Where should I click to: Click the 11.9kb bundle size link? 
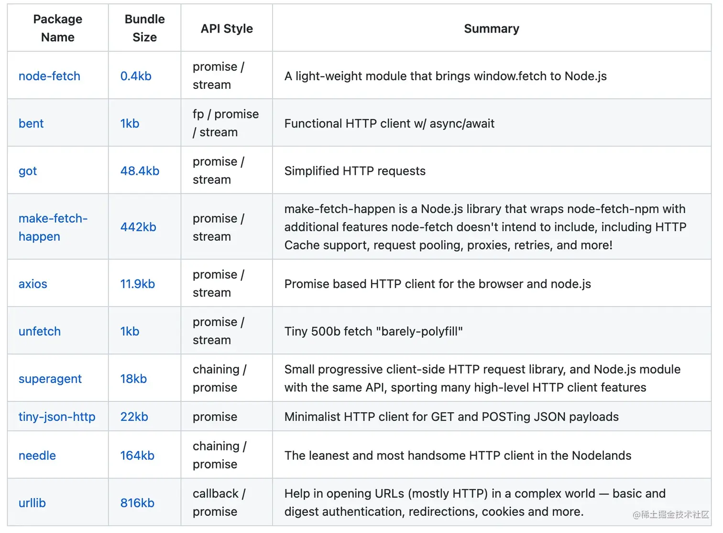coord(138,284)
